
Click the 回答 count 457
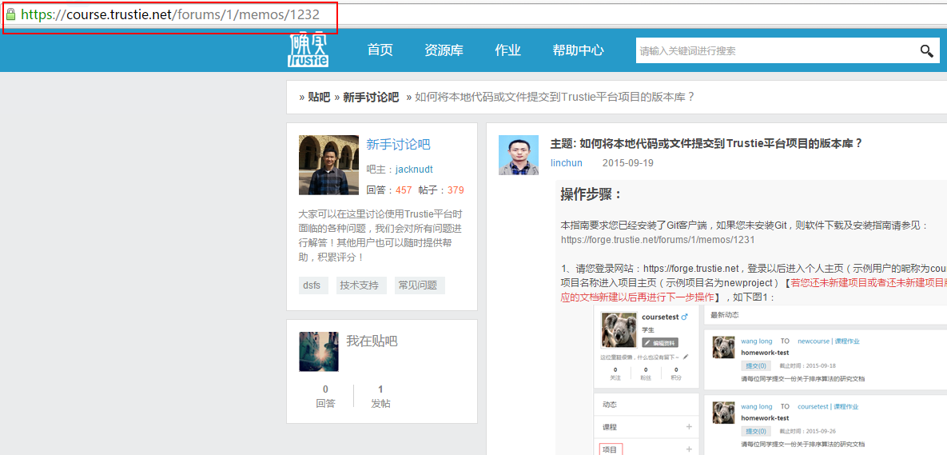click(x=404, y=190)
